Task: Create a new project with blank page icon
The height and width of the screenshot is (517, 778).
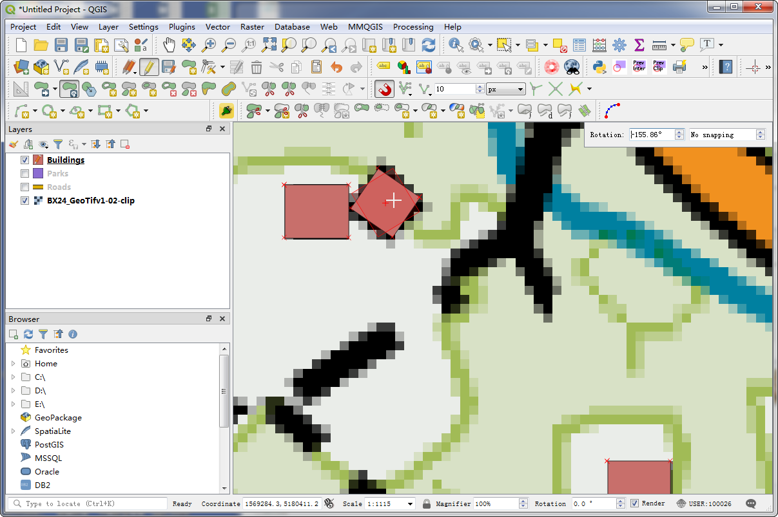Action: point(21,45)
